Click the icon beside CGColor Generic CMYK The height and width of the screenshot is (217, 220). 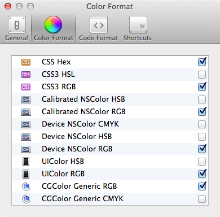pos(26,199)
